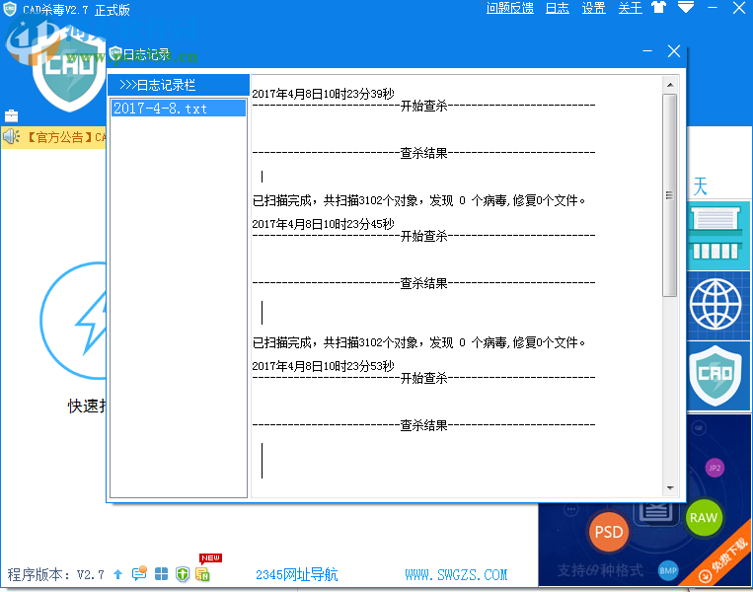The height and width of the screenshot is (592, 753).
Task: Click the 程序版本: V2.7 text
Action: tap(55, 574)
